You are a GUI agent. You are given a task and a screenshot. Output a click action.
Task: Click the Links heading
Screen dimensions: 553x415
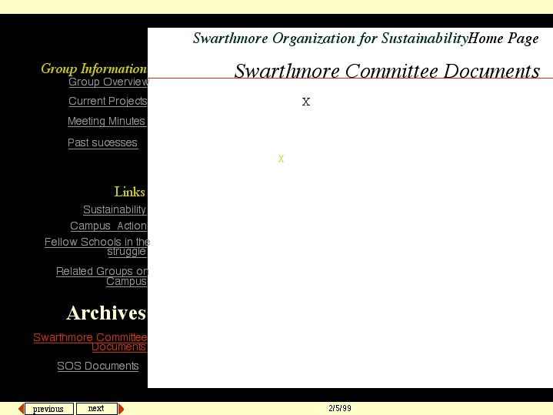129,192
